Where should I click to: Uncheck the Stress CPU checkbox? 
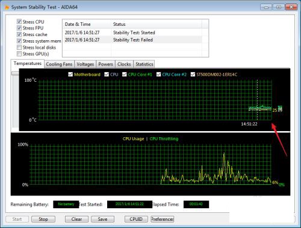point(19,22)
